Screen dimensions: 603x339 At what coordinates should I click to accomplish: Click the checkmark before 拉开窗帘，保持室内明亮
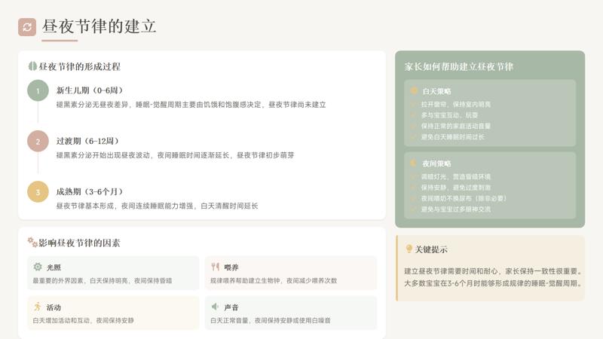tap(413, 105)
